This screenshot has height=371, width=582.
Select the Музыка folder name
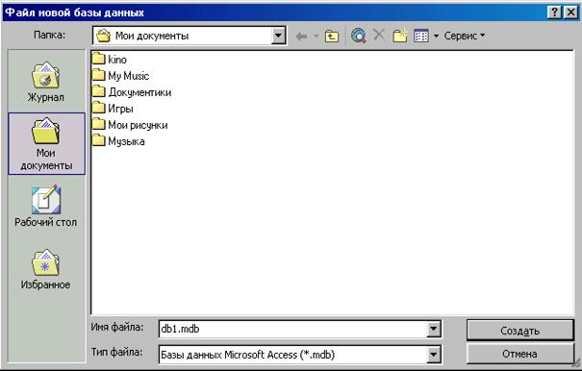126,141
